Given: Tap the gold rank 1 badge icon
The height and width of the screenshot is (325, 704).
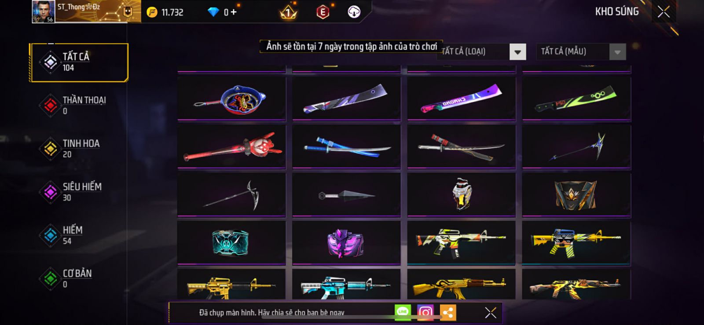Looking at the screenshot, I should coord(289,12).
